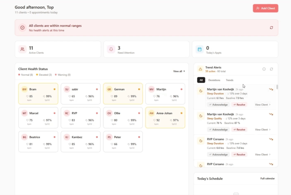Click the Trend Alerts info icon
Screen dimensions: 291x195
click(x=264, y=69)
